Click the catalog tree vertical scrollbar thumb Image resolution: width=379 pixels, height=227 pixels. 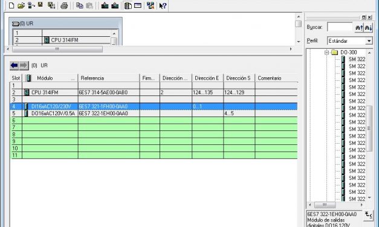(x=369, y=129)
